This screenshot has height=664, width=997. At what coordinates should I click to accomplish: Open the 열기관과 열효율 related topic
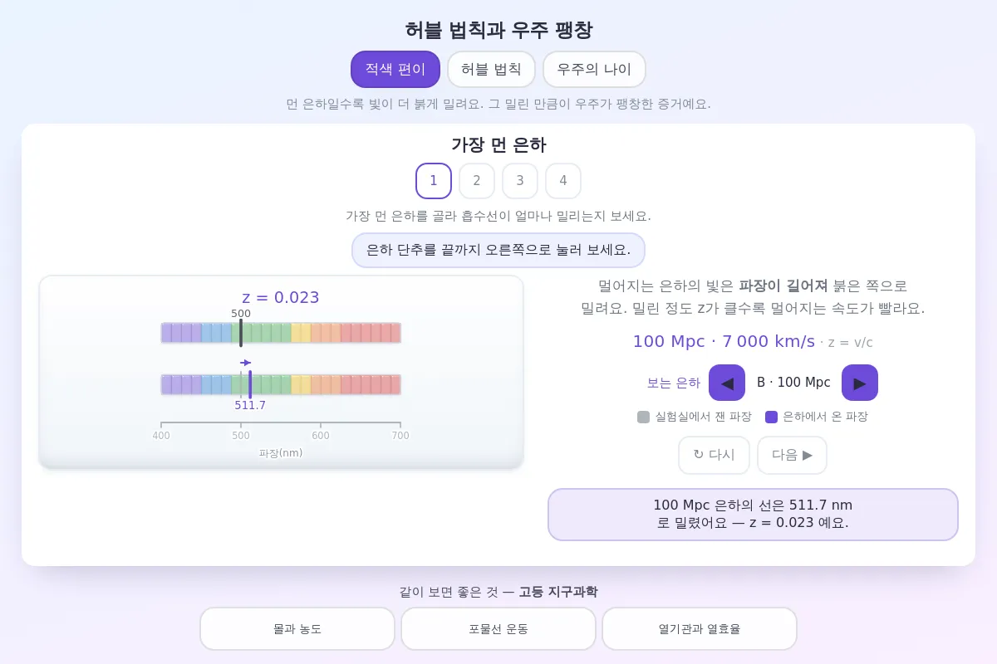click(700, 628)
